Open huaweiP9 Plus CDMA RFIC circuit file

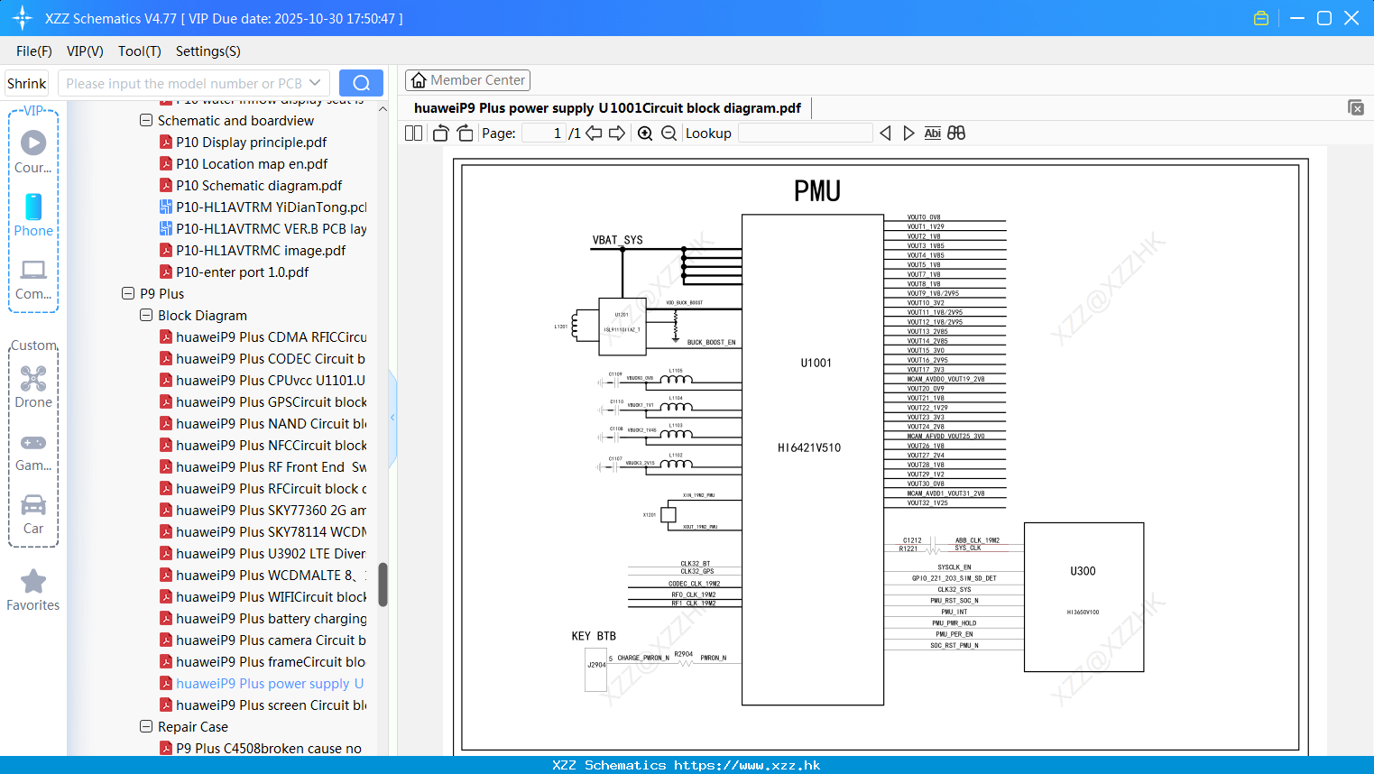(263, 336)
